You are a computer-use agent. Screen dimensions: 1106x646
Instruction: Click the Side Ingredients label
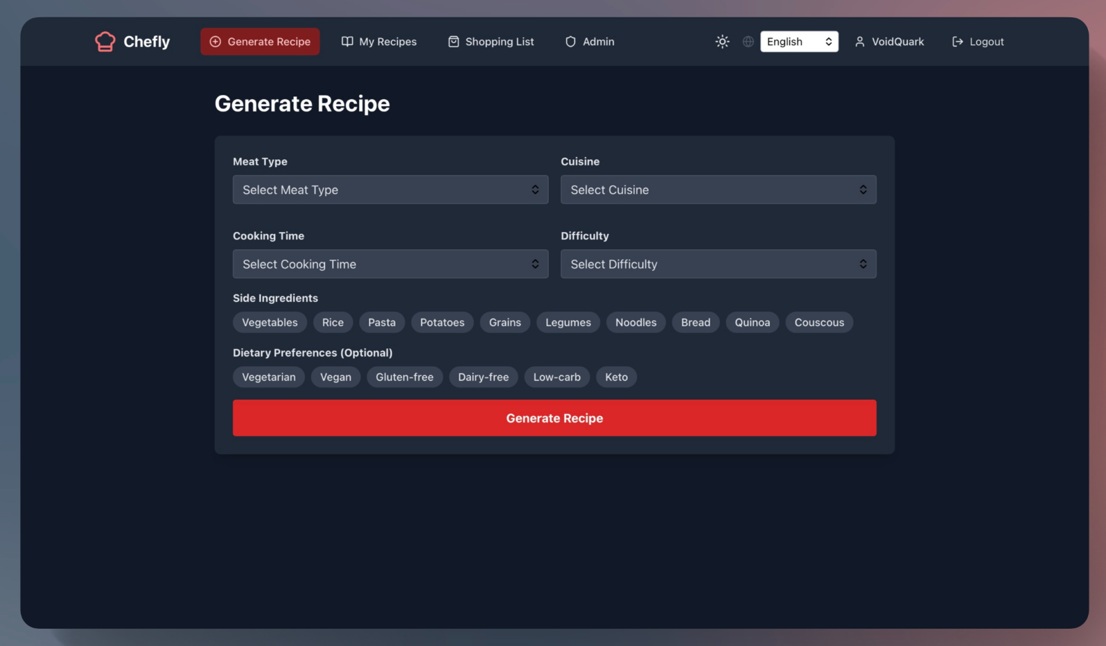tap(275, 298)
